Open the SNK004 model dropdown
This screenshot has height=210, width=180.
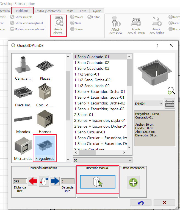pyautogui.click(x=149, y=104)
